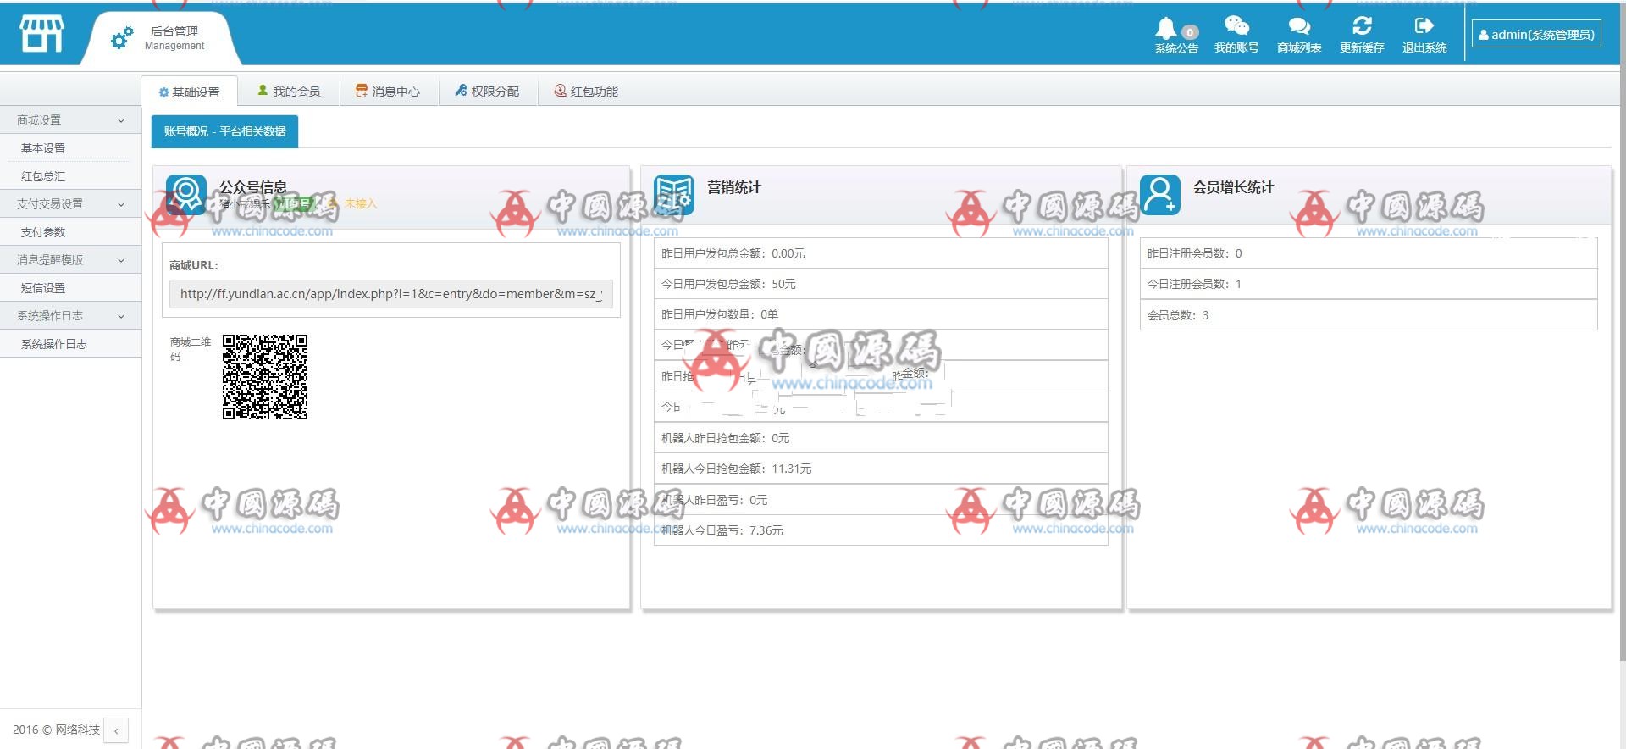Click the mall QR code image
The height and width of the screenshot is (749, 1626).
coord(265,377)
